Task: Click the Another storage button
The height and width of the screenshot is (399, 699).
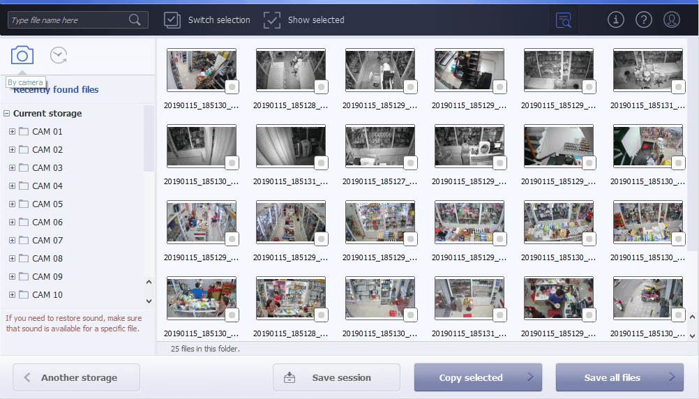Action: [77, 377]
